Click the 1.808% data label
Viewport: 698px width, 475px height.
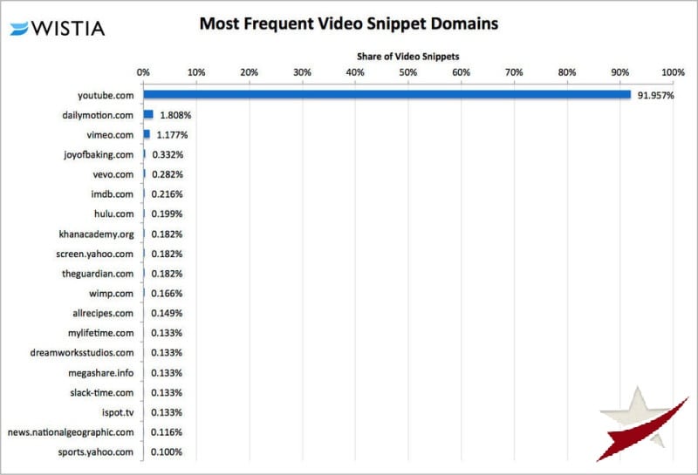pyautogui.click(x=174, y=115)
